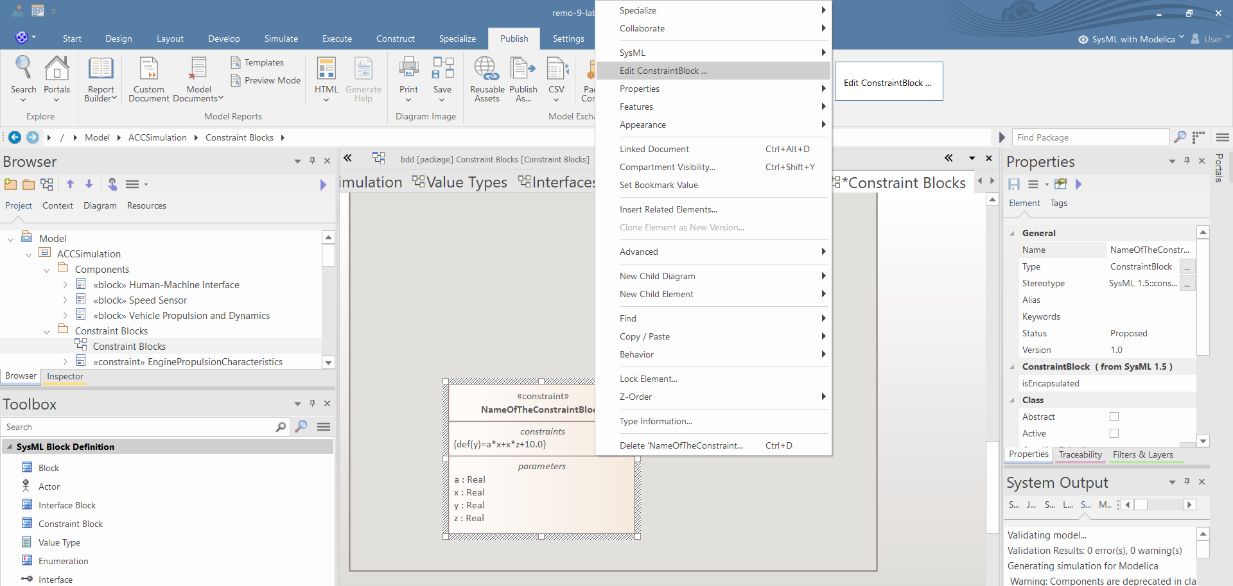Navigate forward with the blue forward arrow

tap(33, 137)
